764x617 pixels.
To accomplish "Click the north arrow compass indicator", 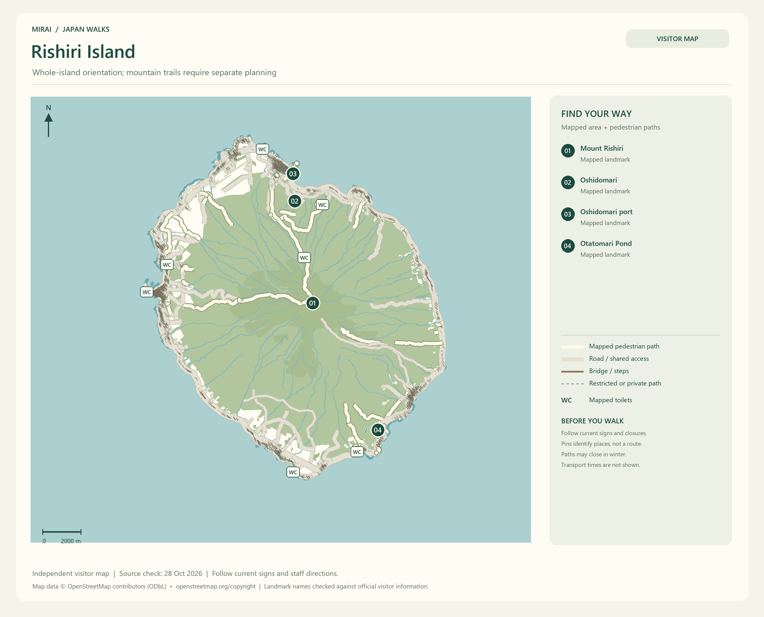I will (49, 121).
